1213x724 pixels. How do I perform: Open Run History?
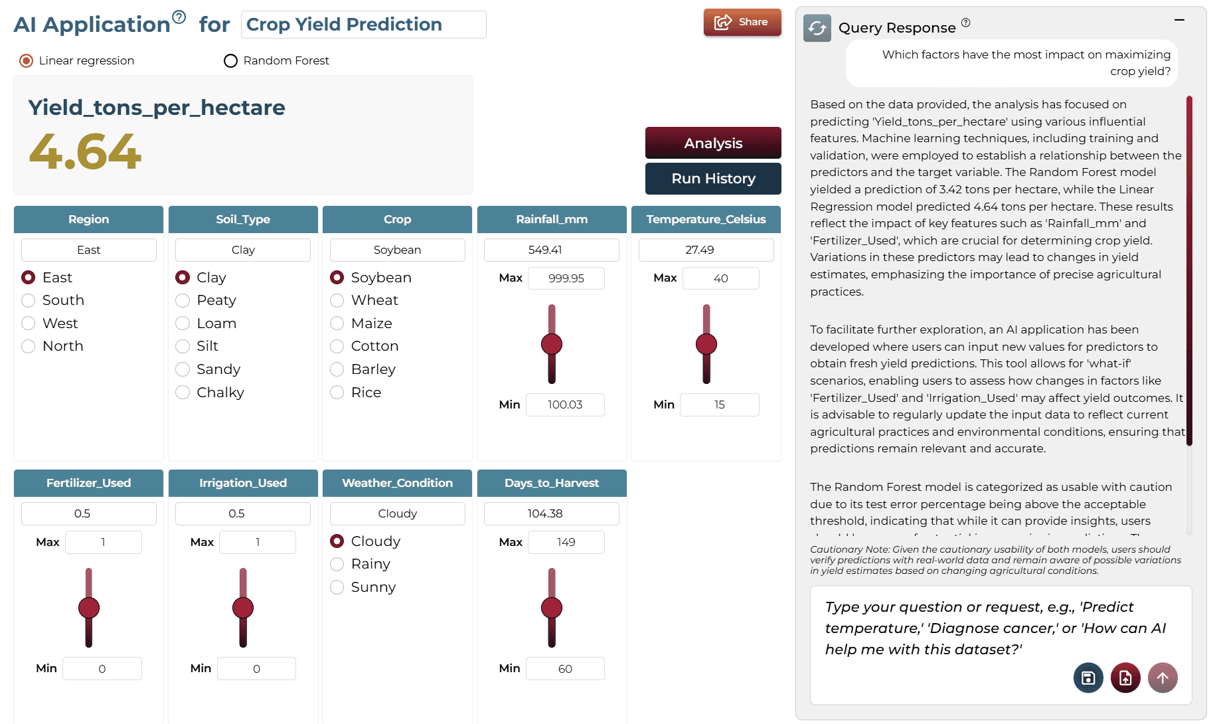coord(713,179)
